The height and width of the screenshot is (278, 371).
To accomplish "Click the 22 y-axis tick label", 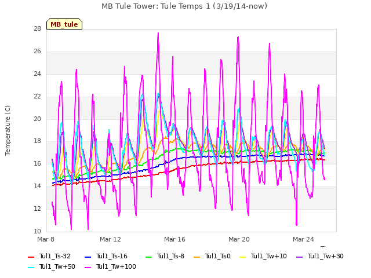I will coord(37,97).
